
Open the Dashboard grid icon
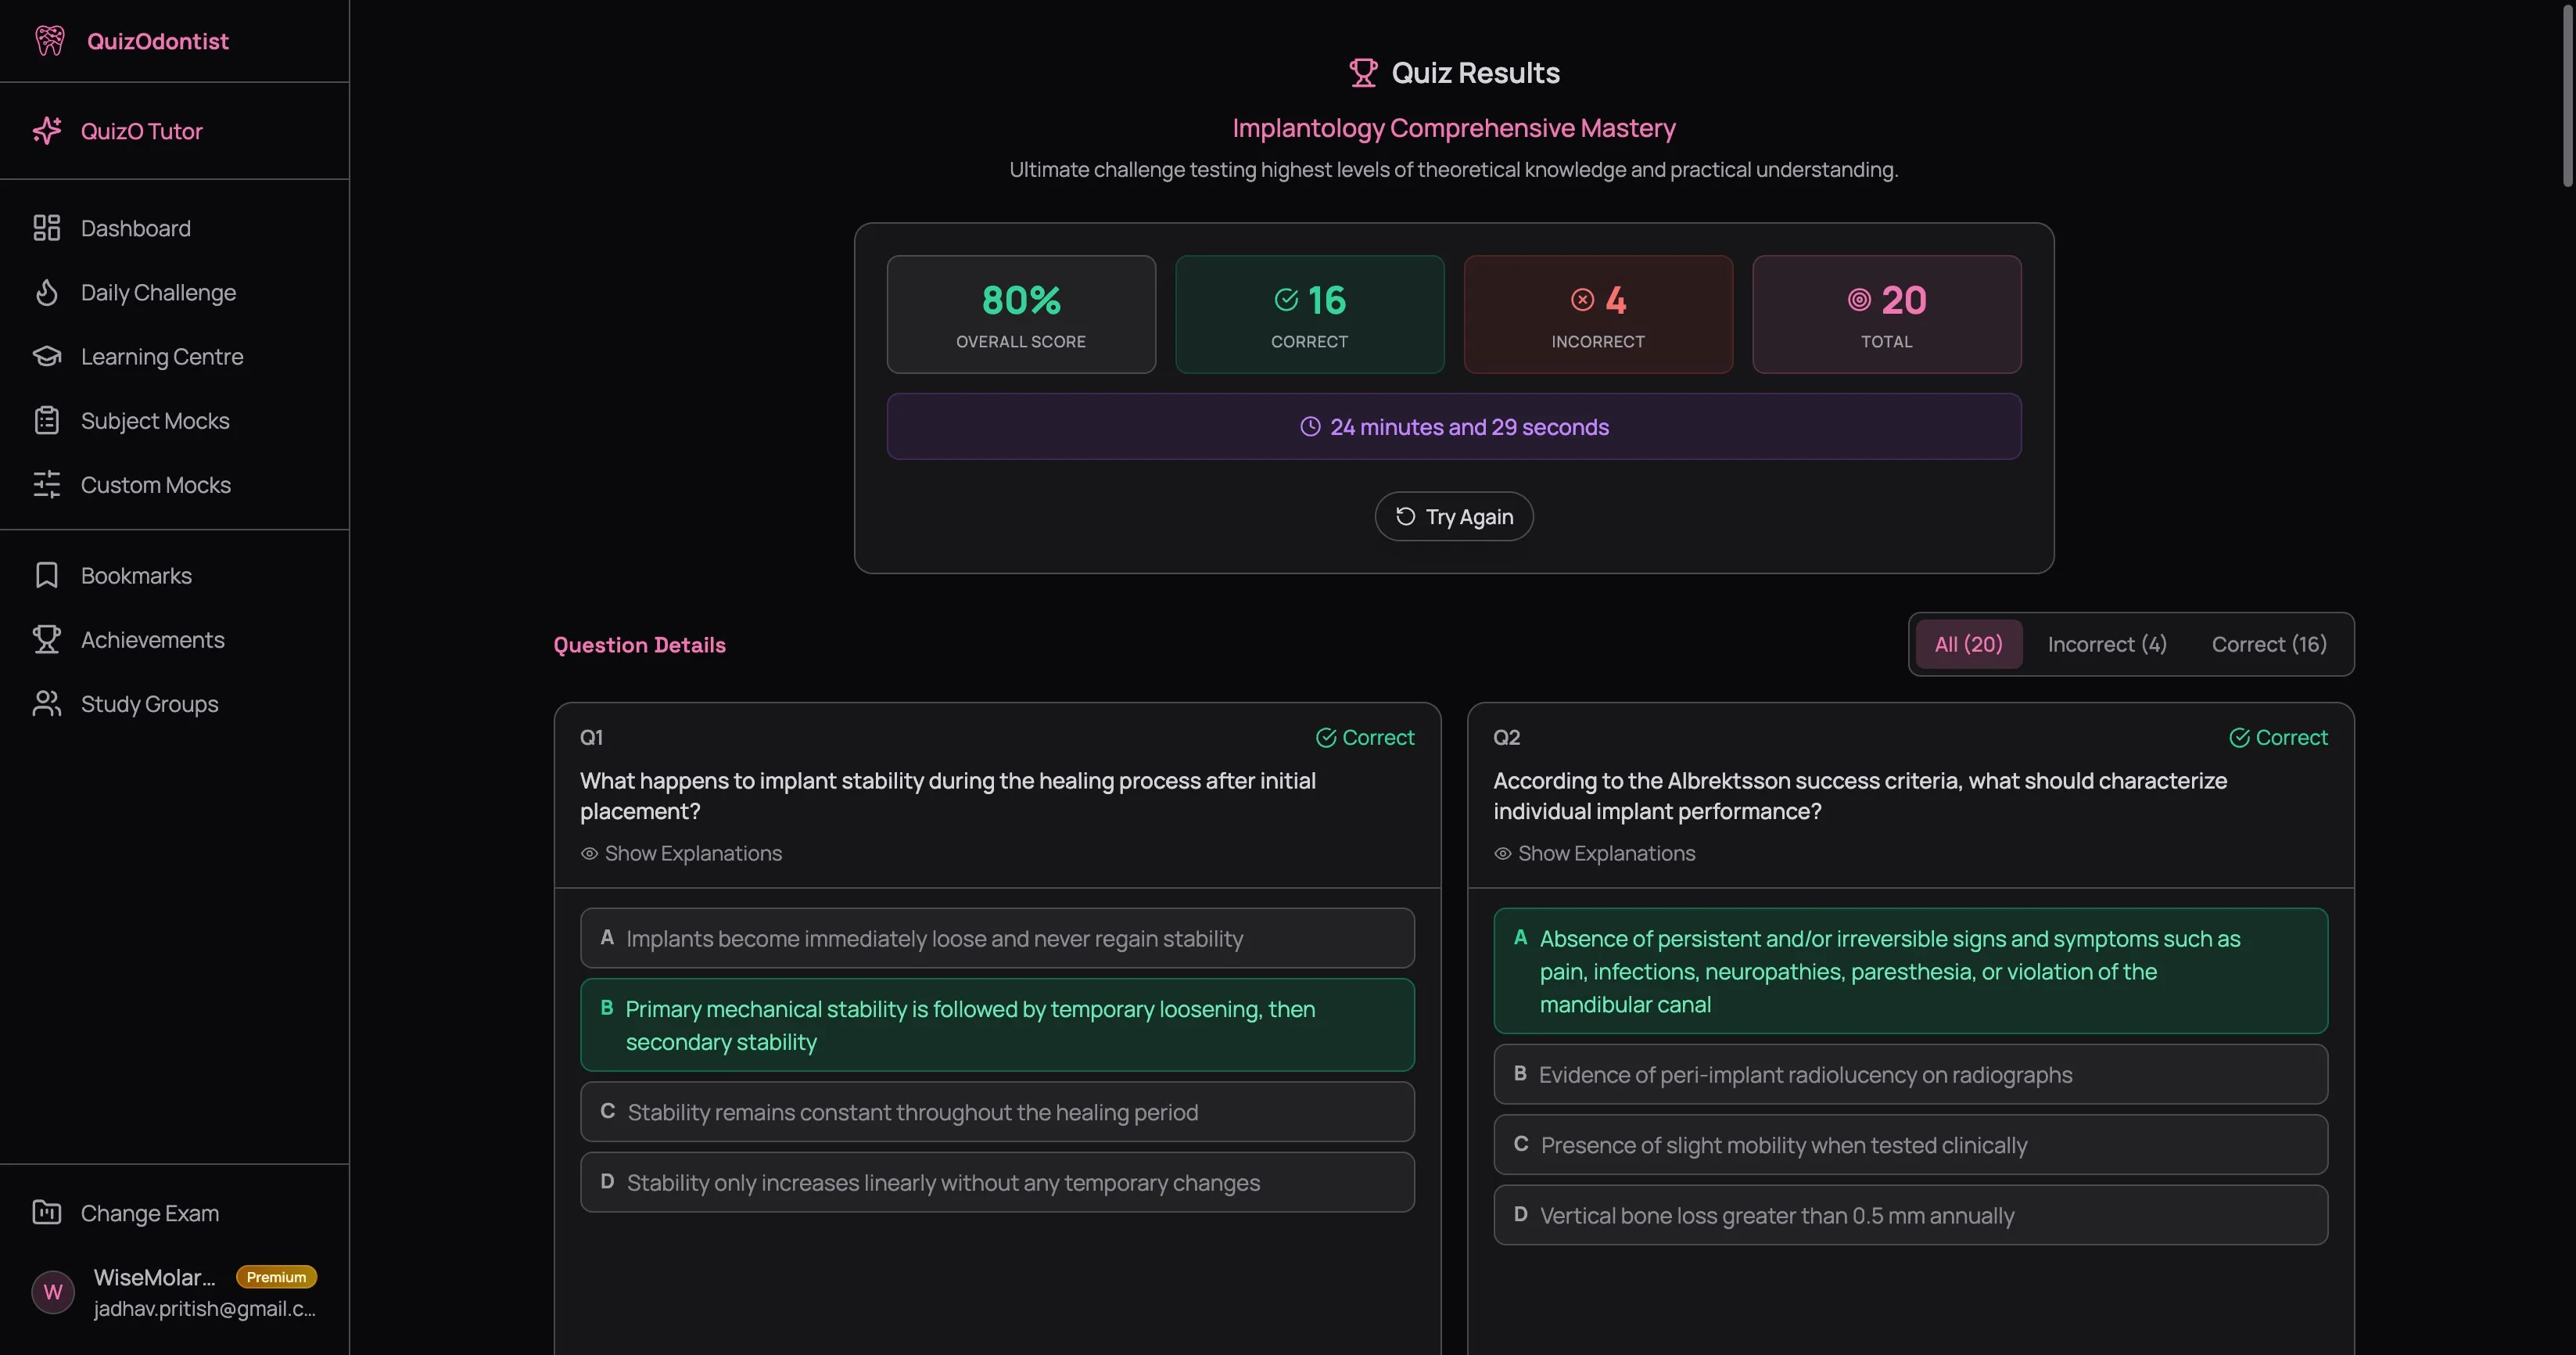click(x=47, y=228)
